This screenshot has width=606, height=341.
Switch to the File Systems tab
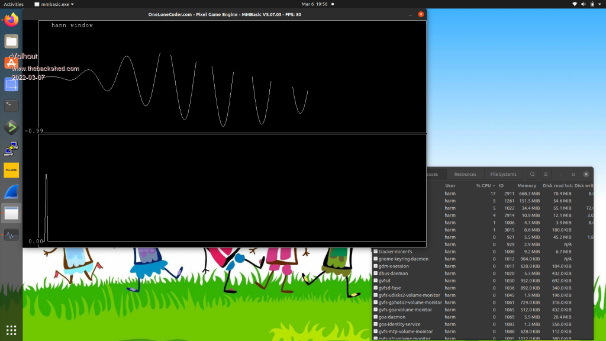click(503, 175)
